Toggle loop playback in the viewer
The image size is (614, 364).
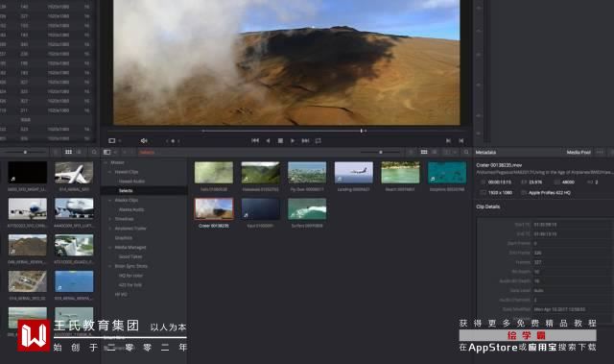point(318,140)
